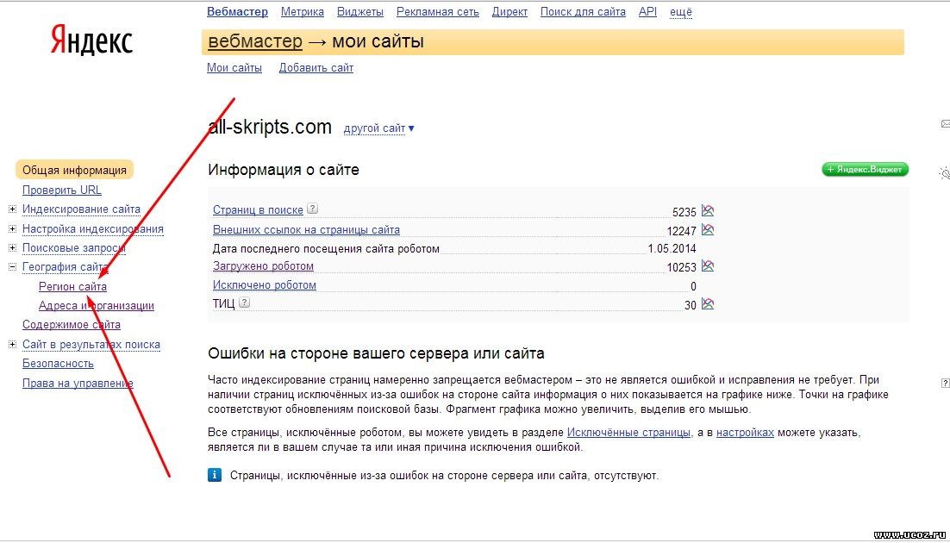Open Виджеты in top navigation
Image resolution: width=950 pixels, height=543 pixels.
(359, 11)
